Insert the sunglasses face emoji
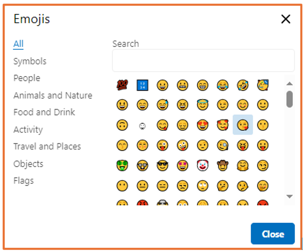This screenshot has height=251, width=304. [162, 165]
